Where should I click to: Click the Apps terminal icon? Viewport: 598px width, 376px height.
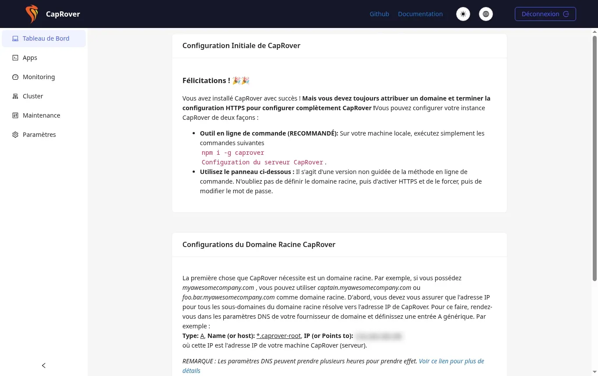pos(15,58)
